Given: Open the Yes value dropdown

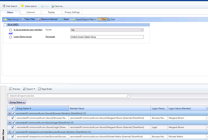Looking at the screenshot, I should [142, 30].
